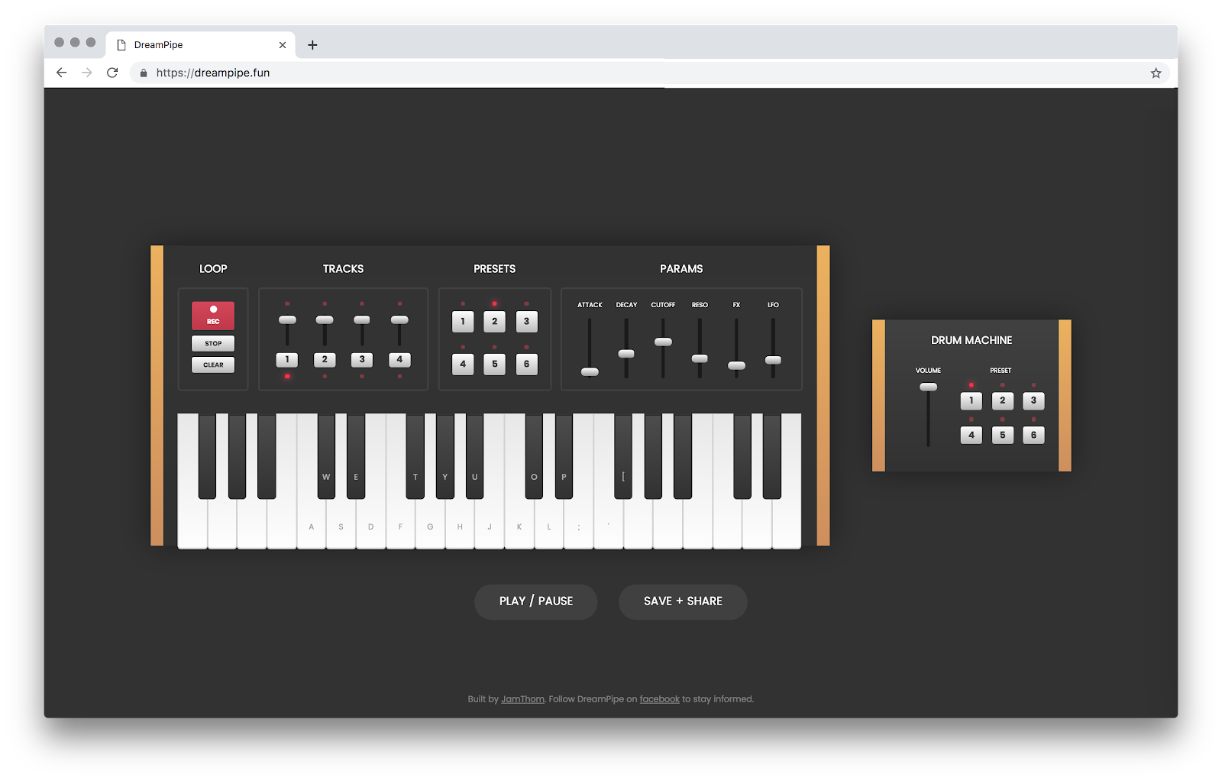Select drum machine preset 3
Viewport: 1222px width, 781px height.
click(x=1033, y=400)
